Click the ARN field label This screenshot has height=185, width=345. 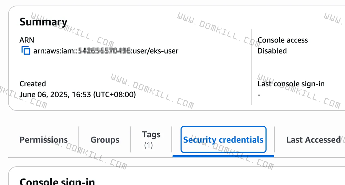point(27,40)
